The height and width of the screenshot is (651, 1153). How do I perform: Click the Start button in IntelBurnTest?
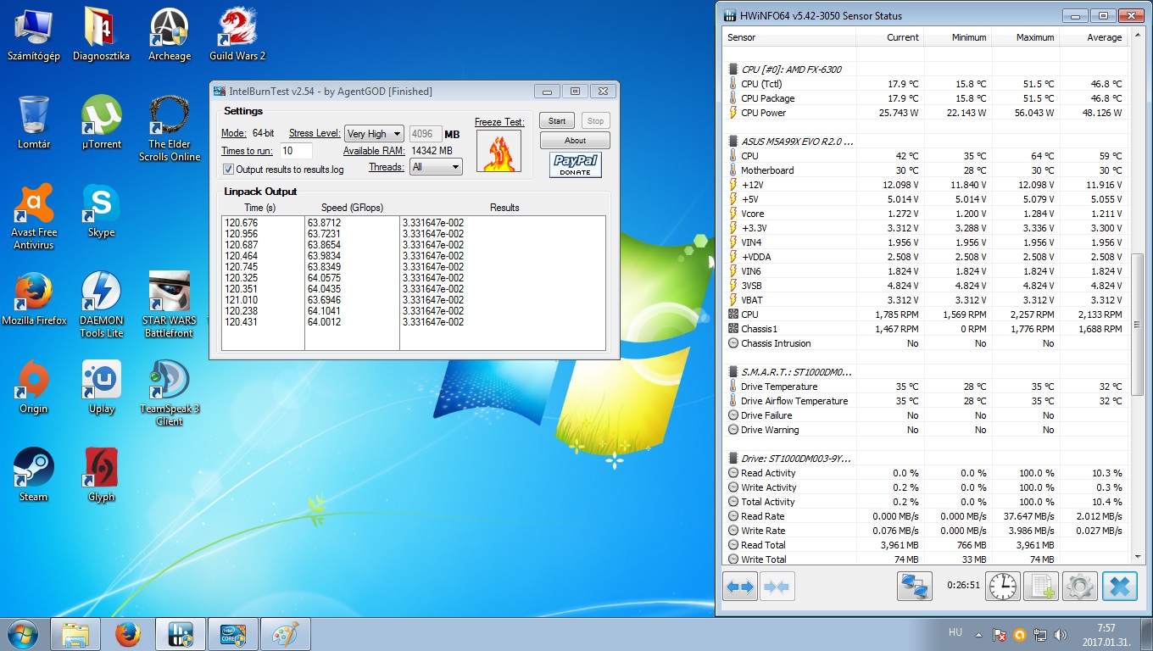tap(557, 121)
